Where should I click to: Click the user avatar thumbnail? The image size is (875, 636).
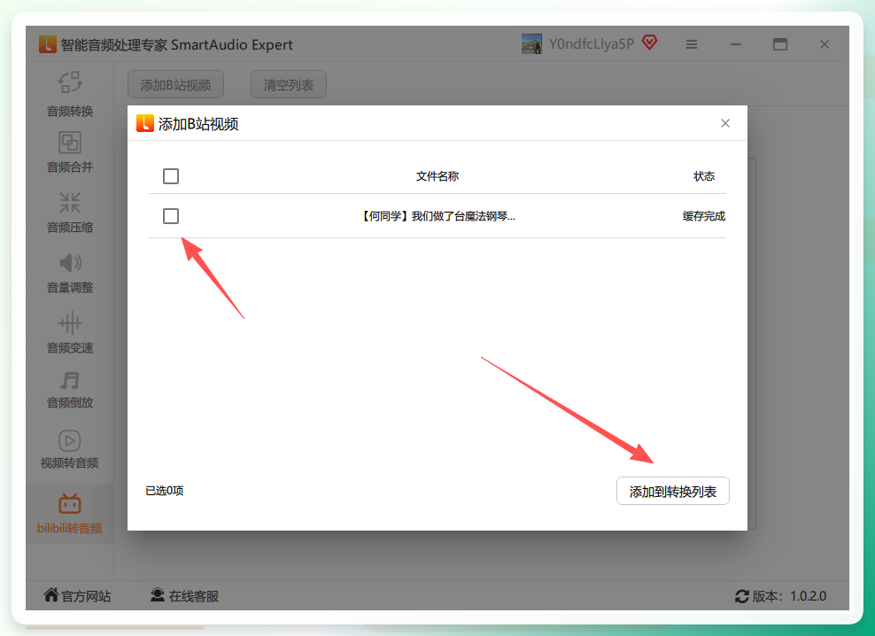click(531, 43)
